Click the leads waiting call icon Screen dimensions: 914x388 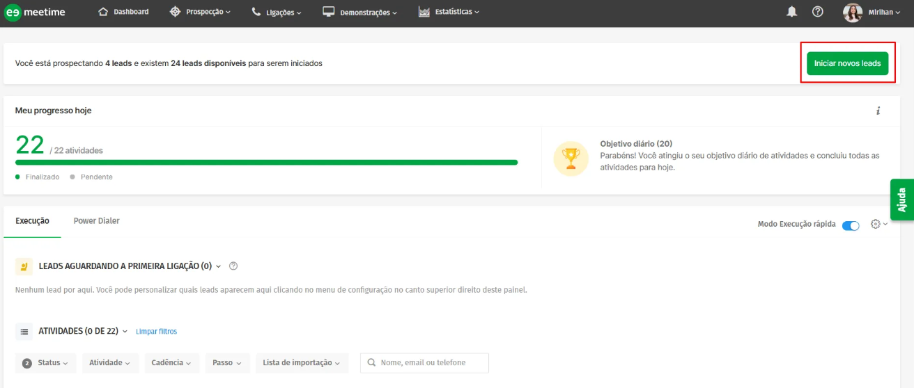(x=24, y=266)
